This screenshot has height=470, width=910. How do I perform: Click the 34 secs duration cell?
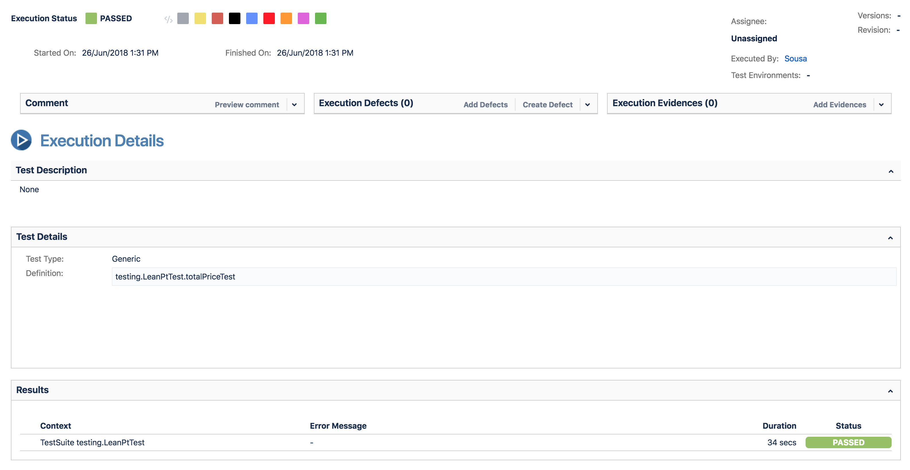point(782,442)
